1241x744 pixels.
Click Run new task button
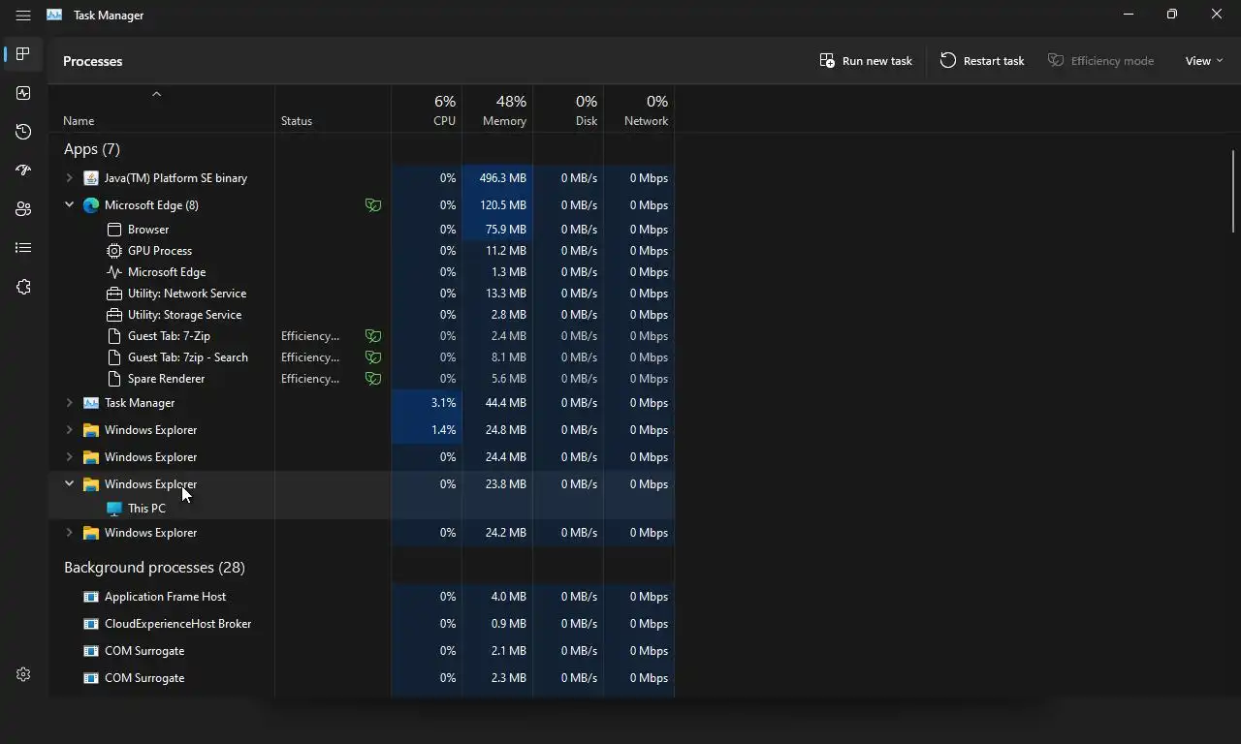(866, 61)
